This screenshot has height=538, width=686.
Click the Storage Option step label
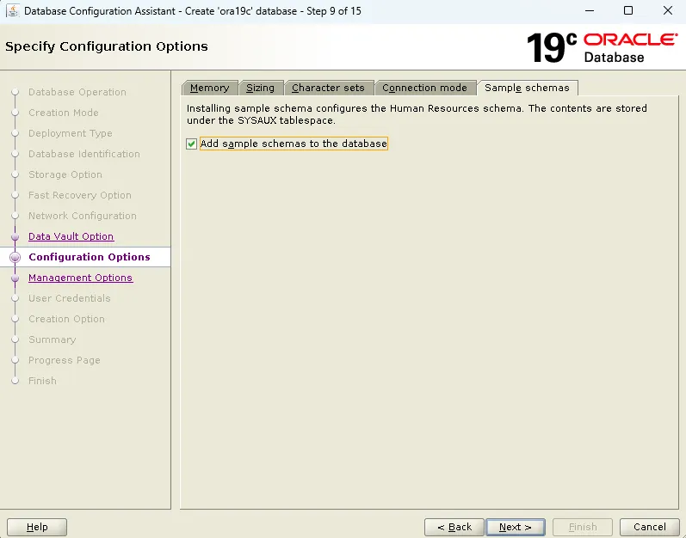(x=65, y=174)
